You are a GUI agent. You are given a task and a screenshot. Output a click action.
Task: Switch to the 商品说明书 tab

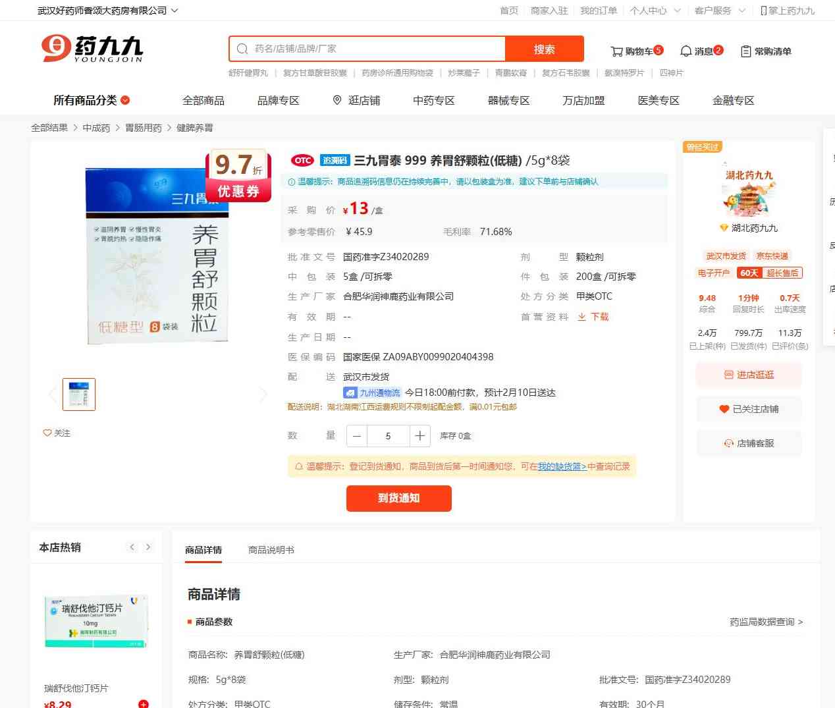coord(271,550)
